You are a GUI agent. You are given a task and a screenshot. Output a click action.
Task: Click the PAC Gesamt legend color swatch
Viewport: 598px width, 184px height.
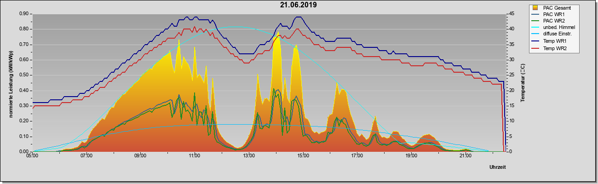pyautogui.click(x=535, y=8)
